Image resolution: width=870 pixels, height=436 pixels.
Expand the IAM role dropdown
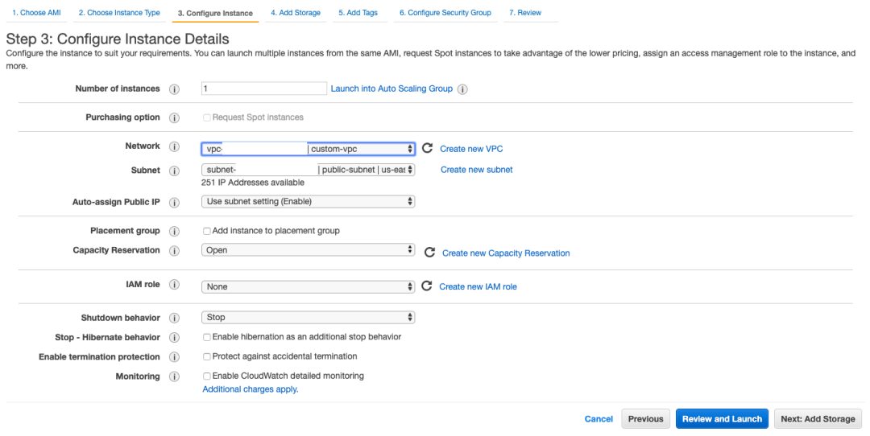308,286
